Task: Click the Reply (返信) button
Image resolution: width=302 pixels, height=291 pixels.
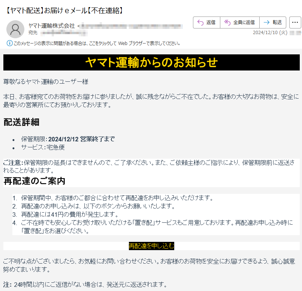Action: (x=207, y=22)
